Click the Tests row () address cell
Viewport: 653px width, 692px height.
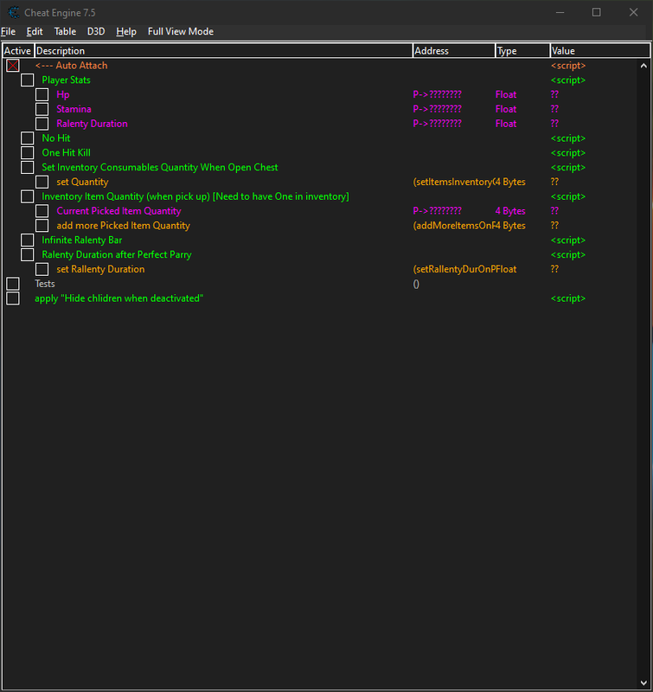click(416, 284)
